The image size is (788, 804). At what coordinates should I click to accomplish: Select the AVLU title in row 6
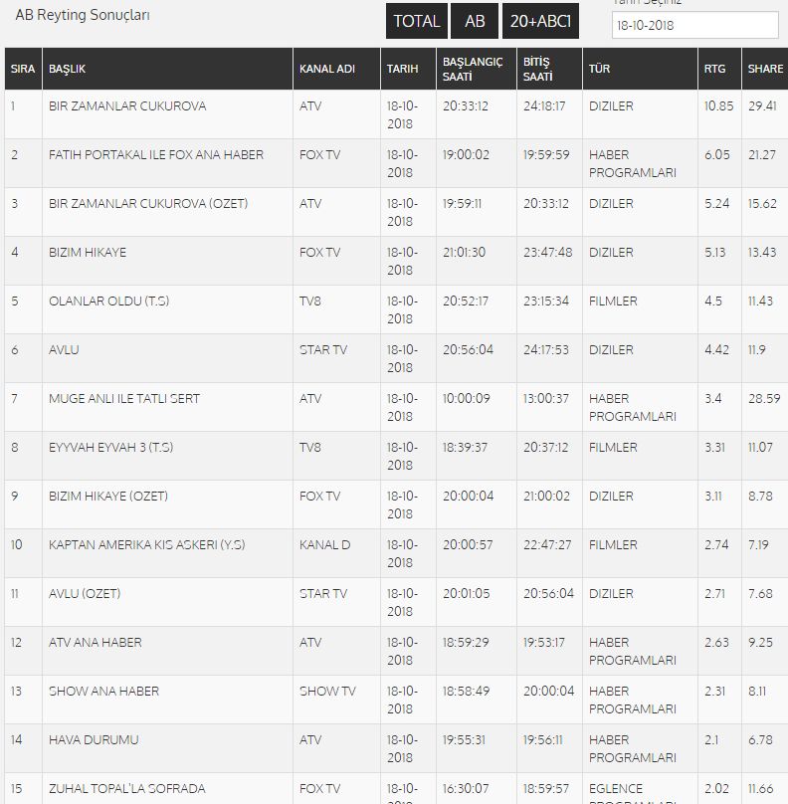64,349
